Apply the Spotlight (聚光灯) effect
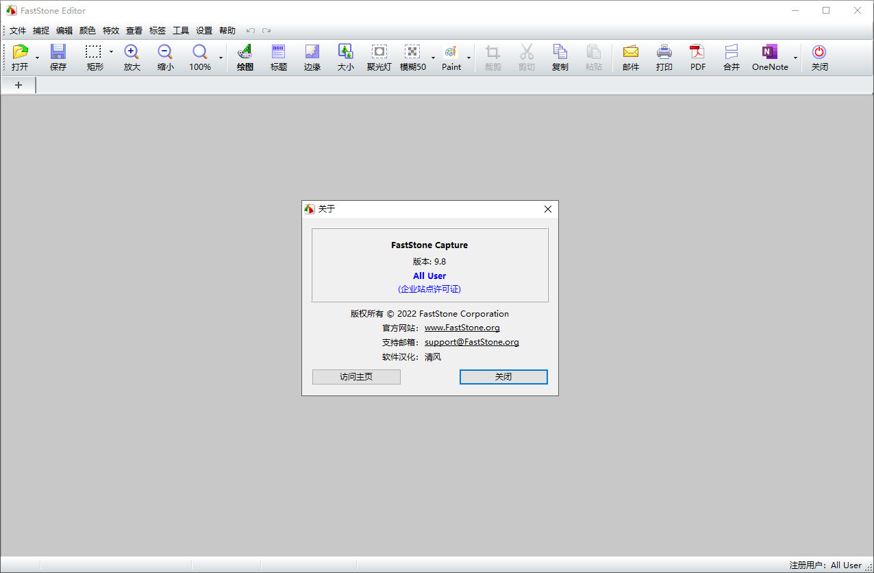Image resolution: width=874 pixels, height=573 pixels. tap(379, 53)
